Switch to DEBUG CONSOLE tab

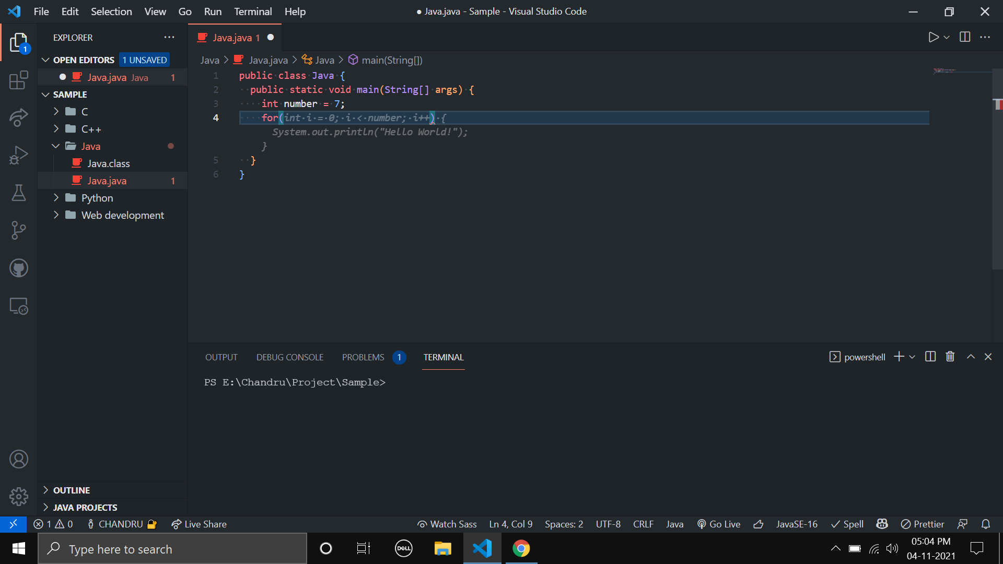pos(290,357)
